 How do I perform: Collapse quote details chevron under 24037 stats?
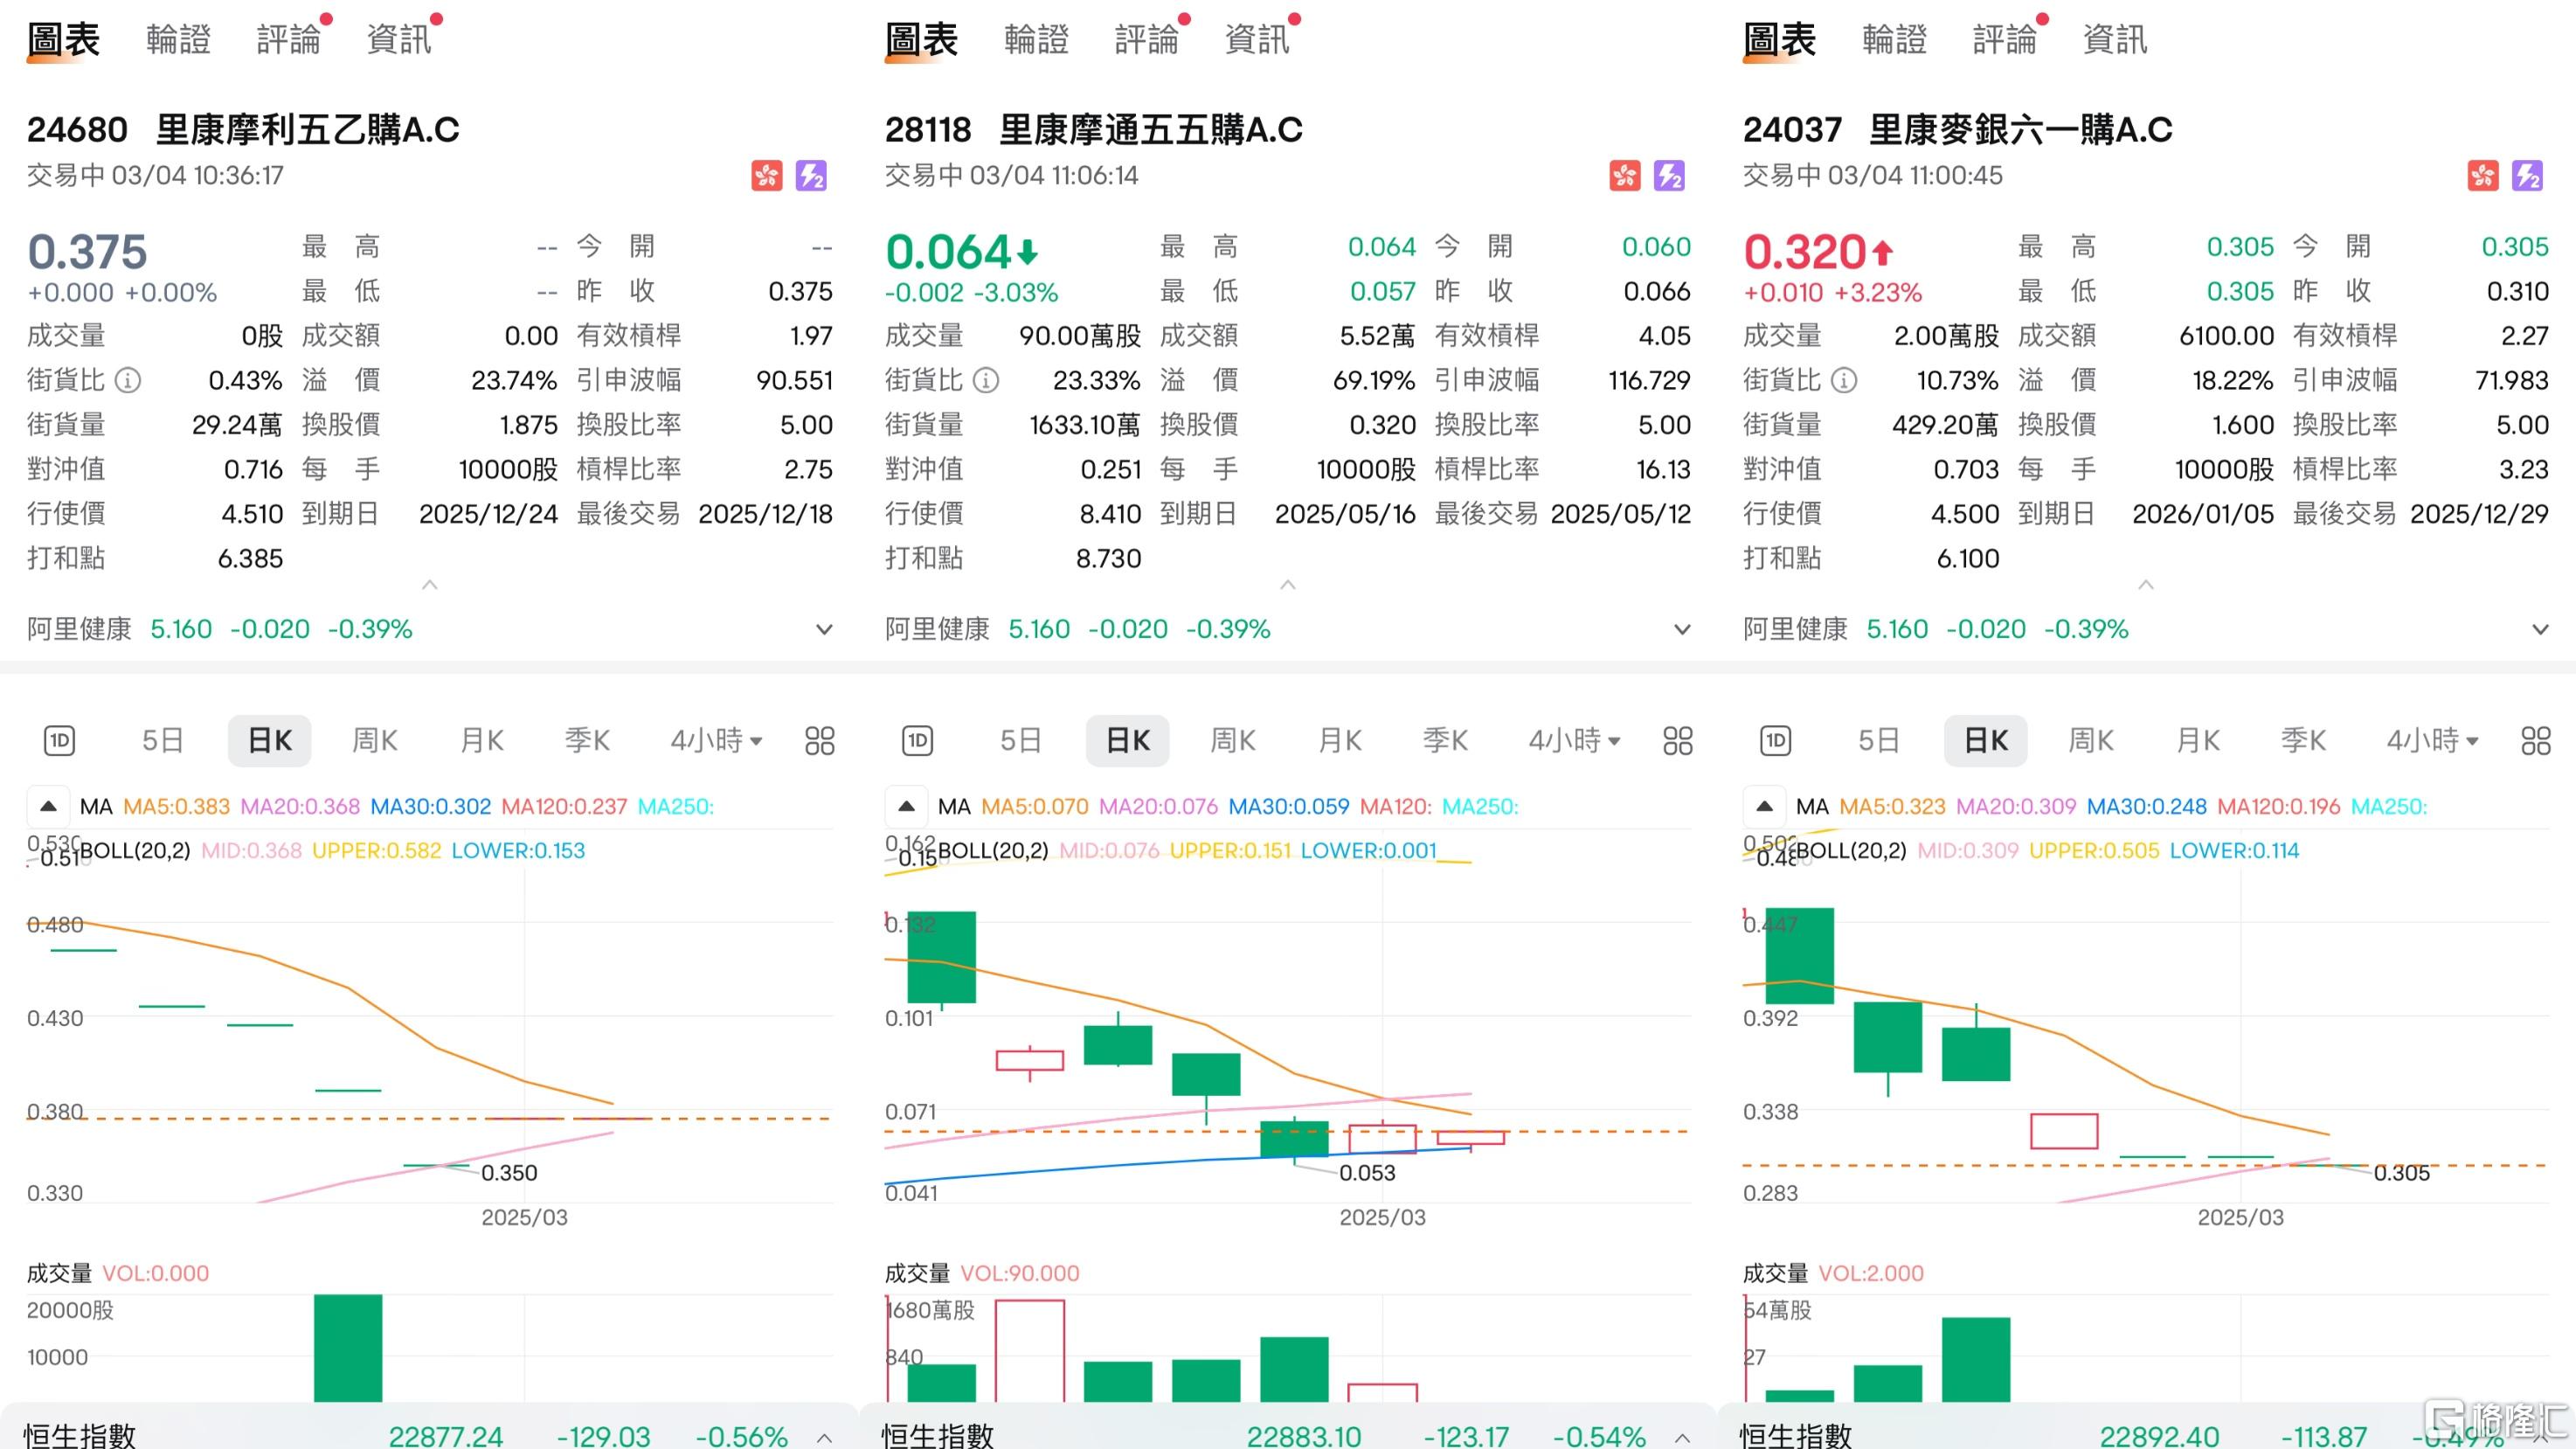click(2146, 584)
